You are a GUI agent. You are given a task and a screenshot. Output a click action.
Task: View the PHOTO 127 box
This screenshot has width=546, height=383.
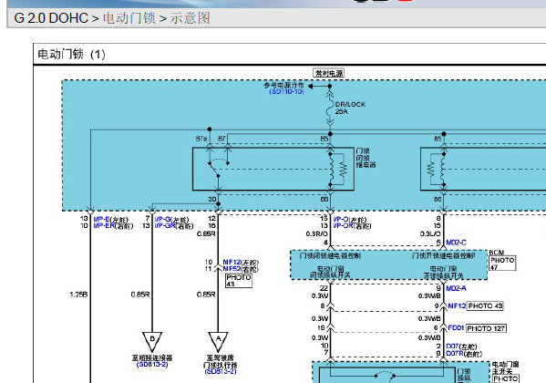point(486,328)
